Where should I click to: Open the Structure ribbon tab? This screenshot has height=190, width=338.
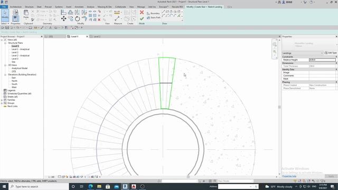pyautogui.click(x=29, y=7)
